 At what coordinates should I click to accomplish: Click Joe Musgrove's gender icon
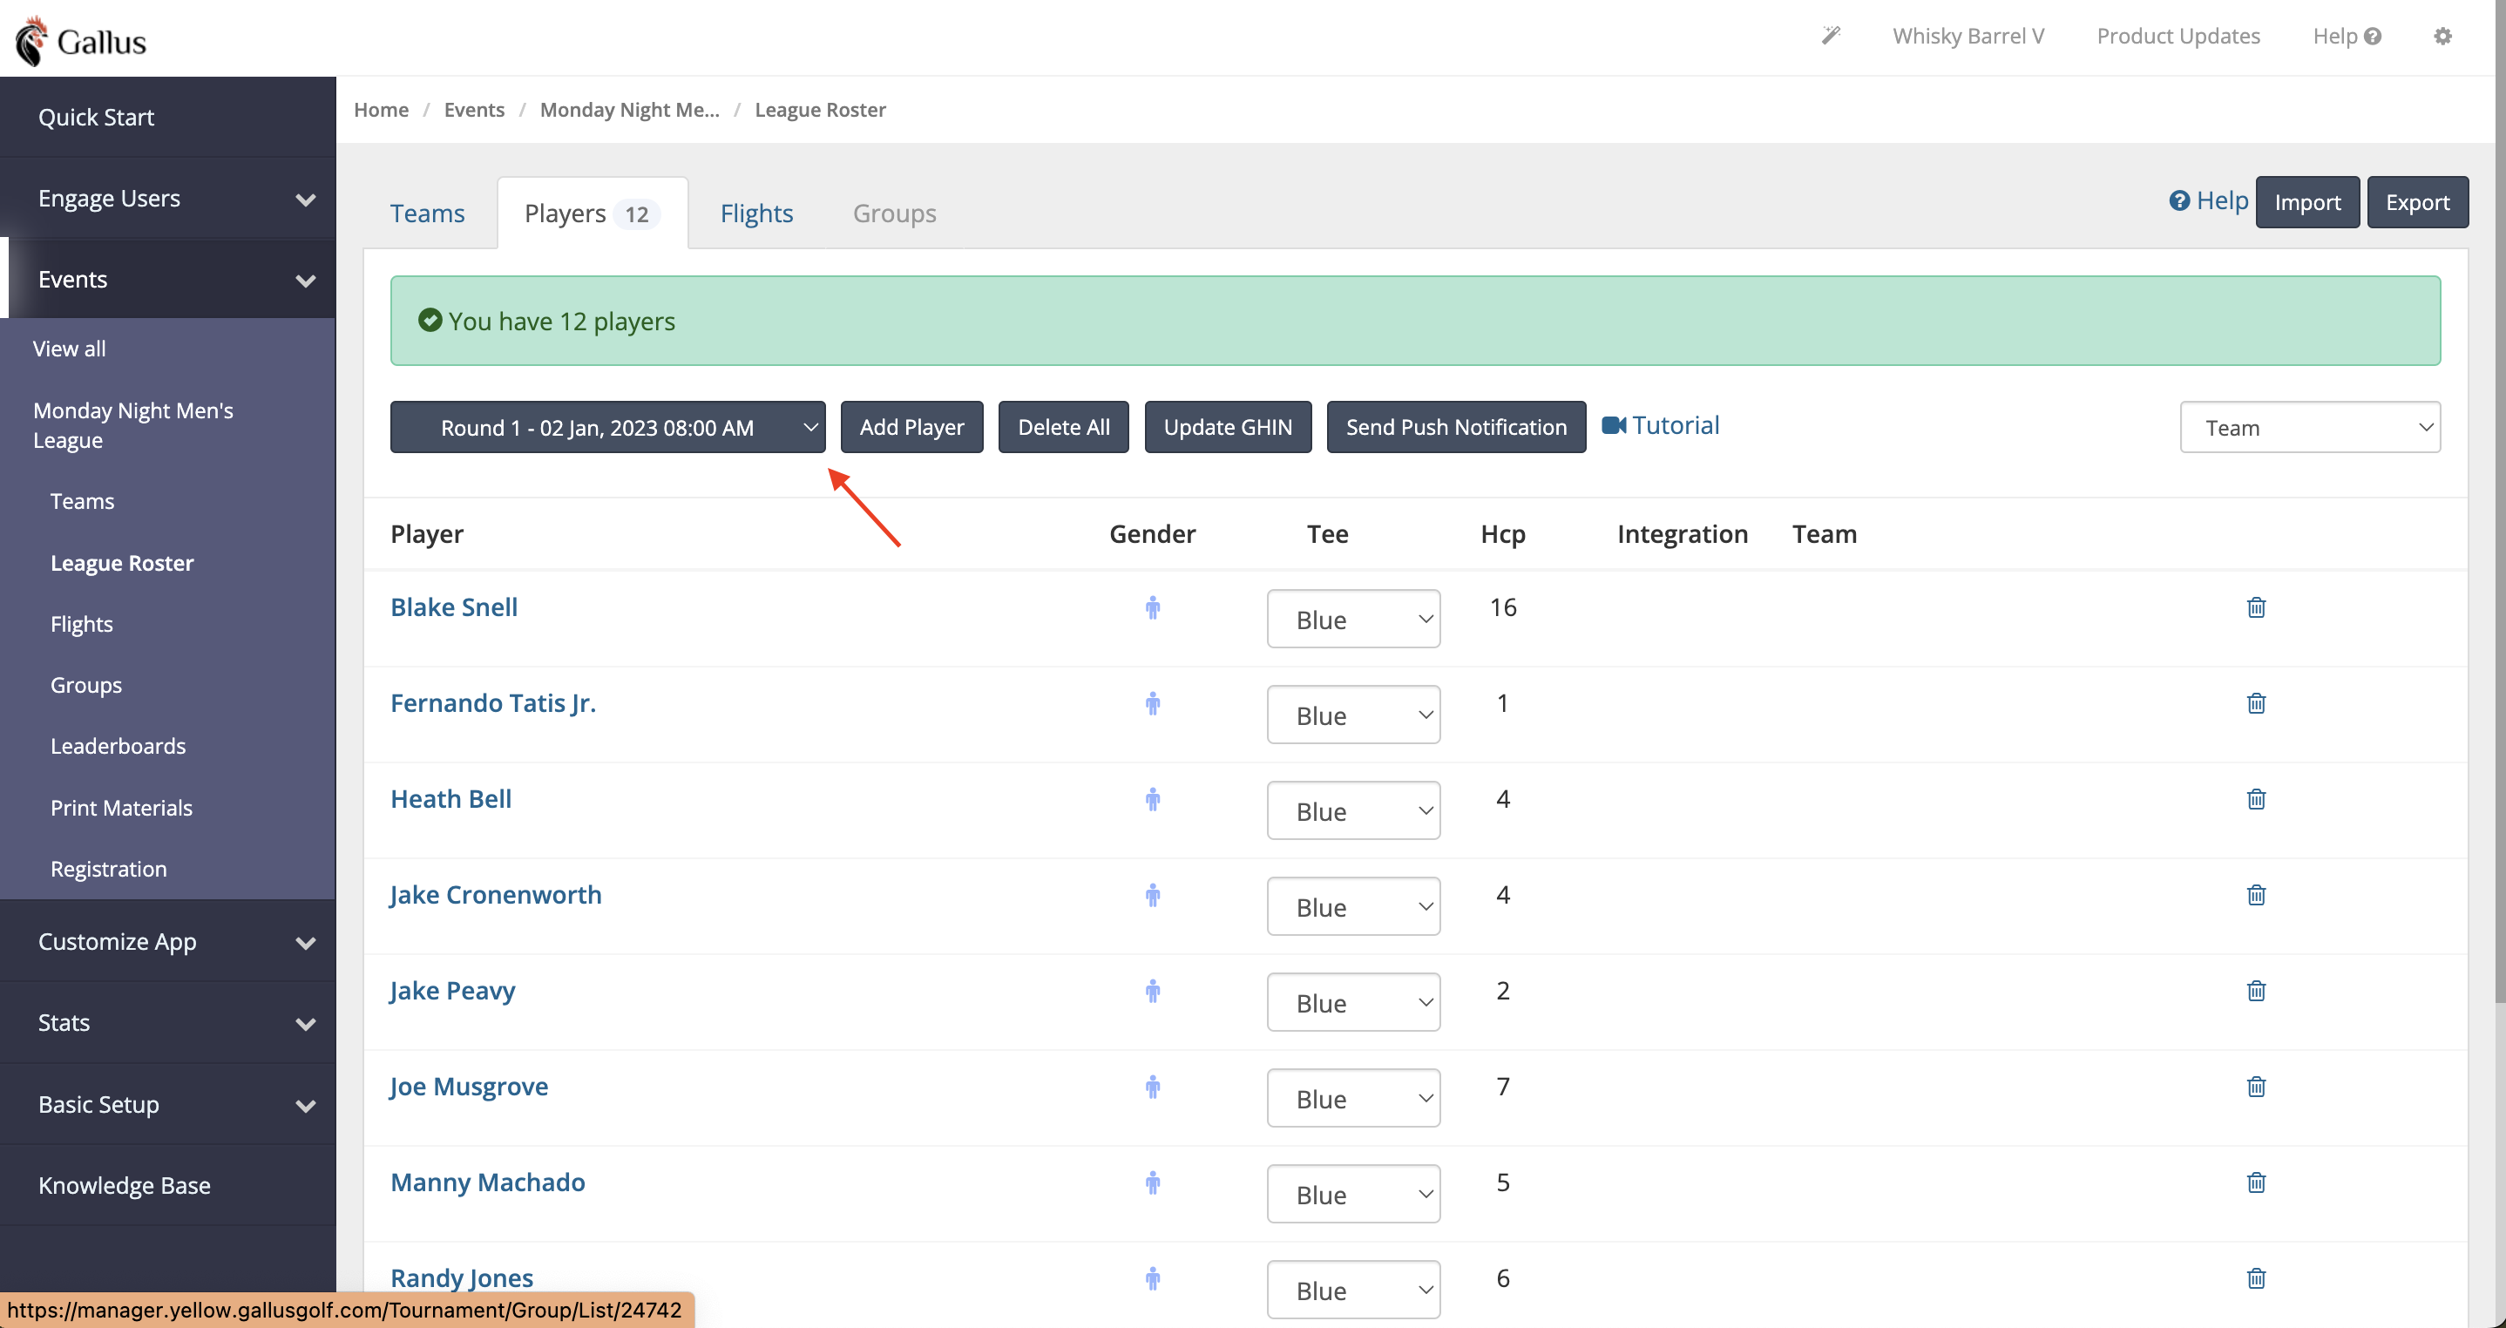pos(1152,1087)
